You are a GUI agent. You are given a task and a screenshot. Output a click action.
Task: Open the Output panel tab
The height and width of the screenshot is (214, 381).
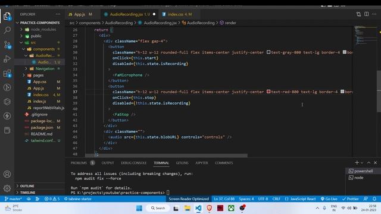click(108, 163)
